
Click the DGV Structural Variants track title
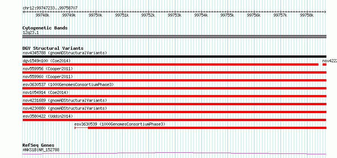[x=53, y=48]
